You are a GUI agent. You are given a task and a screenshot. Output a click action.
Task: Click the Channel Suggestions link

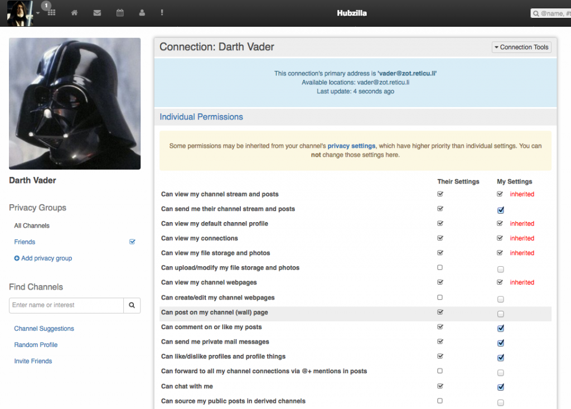click(x=44, y=329)
